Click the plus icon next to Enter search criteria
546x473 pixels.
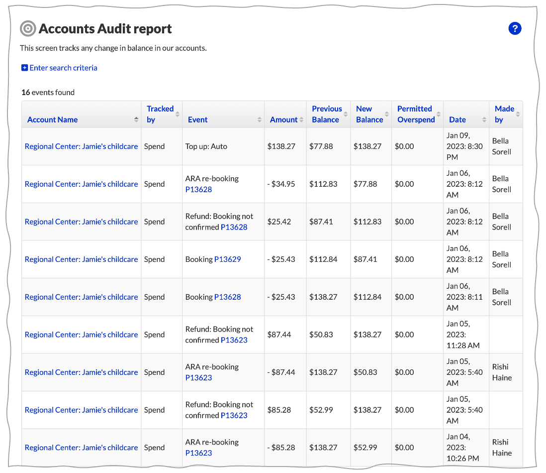coord(24,68)
